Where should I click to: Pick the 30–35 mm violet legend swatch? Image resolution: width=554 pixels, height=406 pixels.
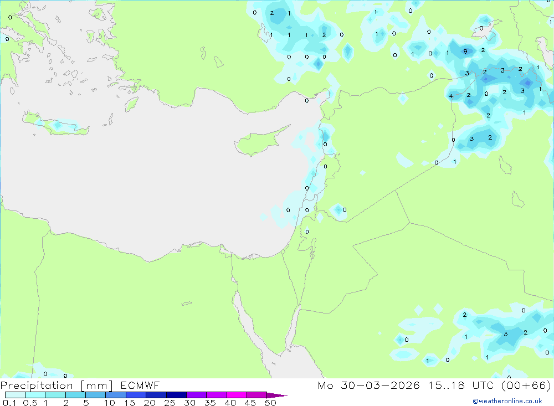coord(197,395)
